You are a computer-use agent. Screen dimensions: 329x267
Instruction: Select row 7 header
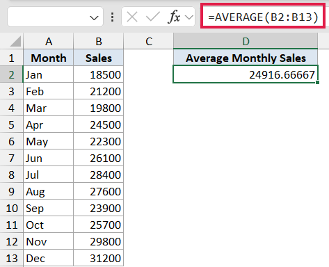pos(12,158)
